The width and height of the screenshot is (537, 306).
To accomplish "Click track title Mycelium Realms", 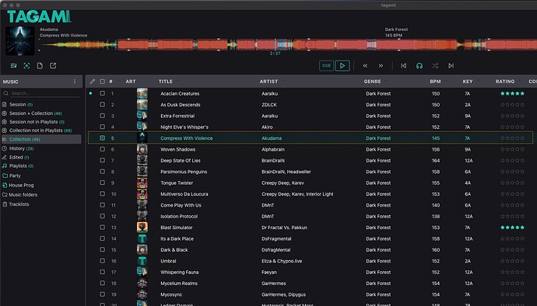I will click(x=179, y=283).
